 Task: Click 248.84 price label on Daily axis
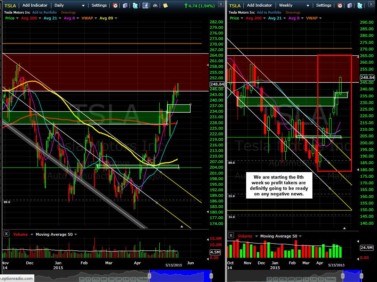click(x=217, y=84)
